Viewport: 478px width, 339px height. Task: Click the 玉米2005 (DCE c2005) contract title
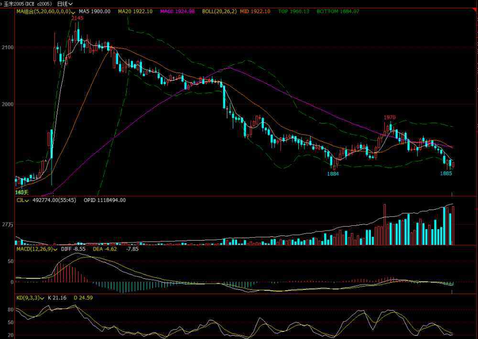(x=28, y=4)
